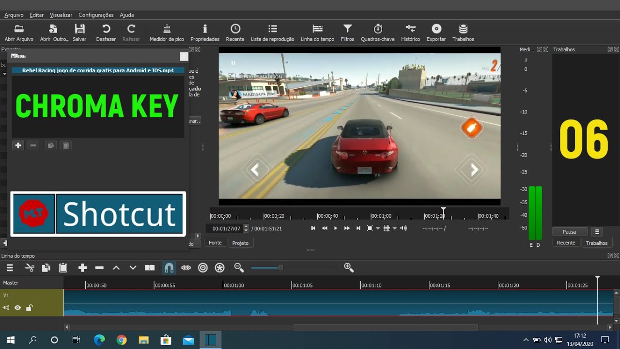Mute track V1 speaker icon
Viewport: 620px width, 349px height.
coord(6,308)
